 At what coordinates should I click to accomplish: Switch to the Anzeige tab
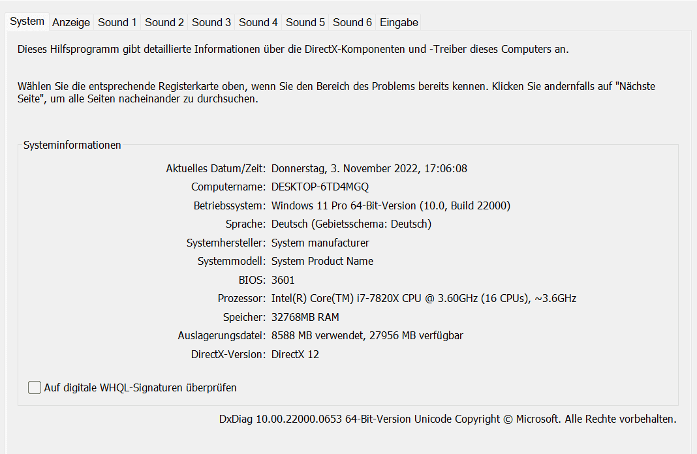tap(71, 22)
